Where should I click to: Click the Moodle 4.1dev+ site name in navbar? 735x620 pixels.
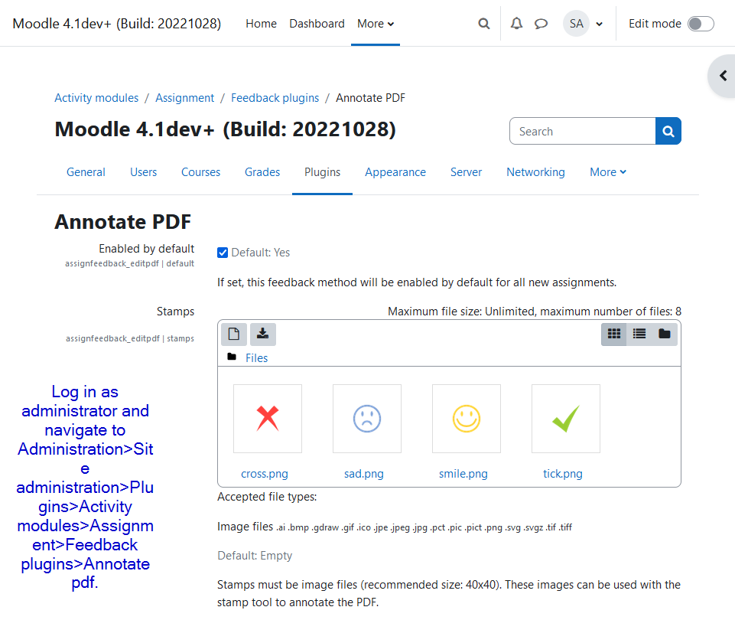(x=117, y=24)
